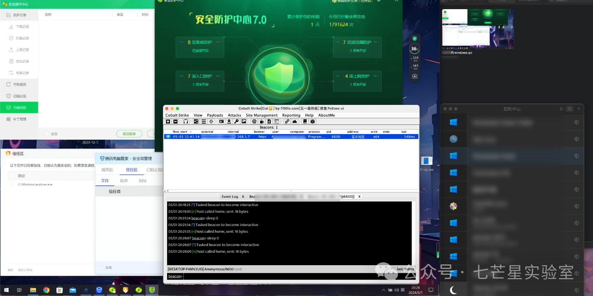The width and height of the screenshot is (593, 296).
Task: Open the Cobalt Strike menu
Action: (x=177, y=115)
